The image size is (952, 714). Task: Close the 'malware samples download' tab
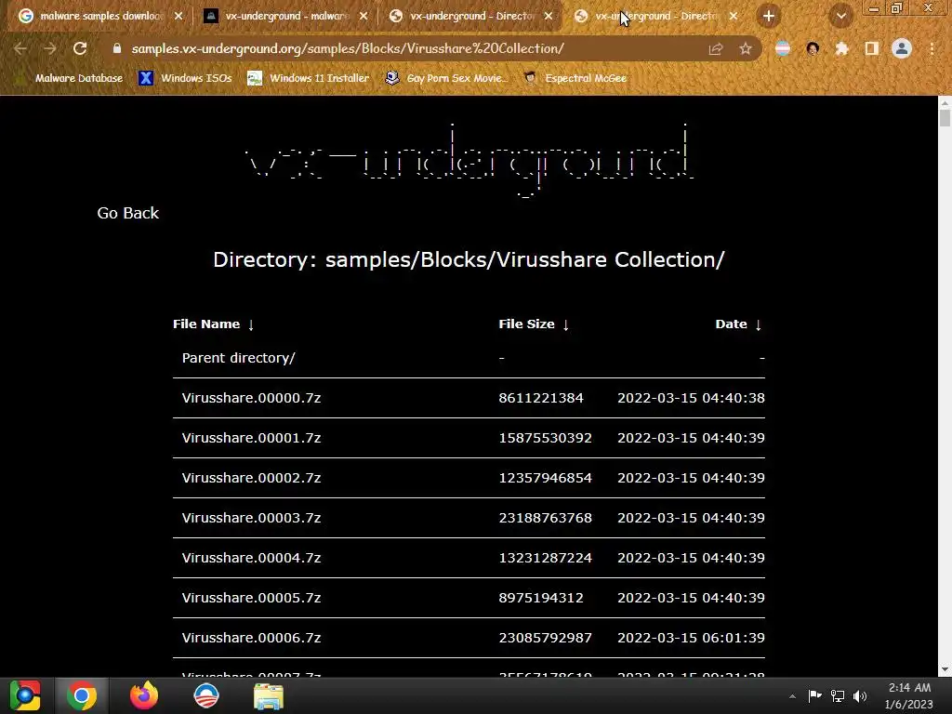pyautogui.click(x=178, y=17)
